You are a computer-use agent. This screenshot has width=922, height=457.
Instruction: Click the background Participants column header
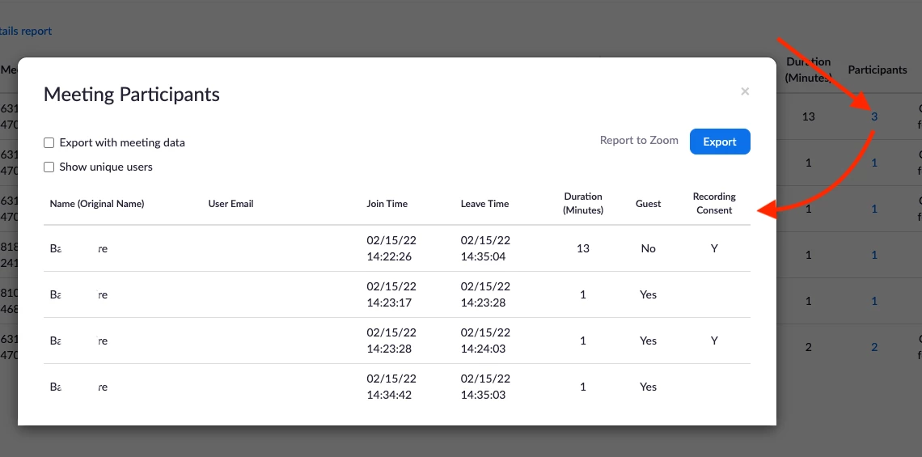878,70
